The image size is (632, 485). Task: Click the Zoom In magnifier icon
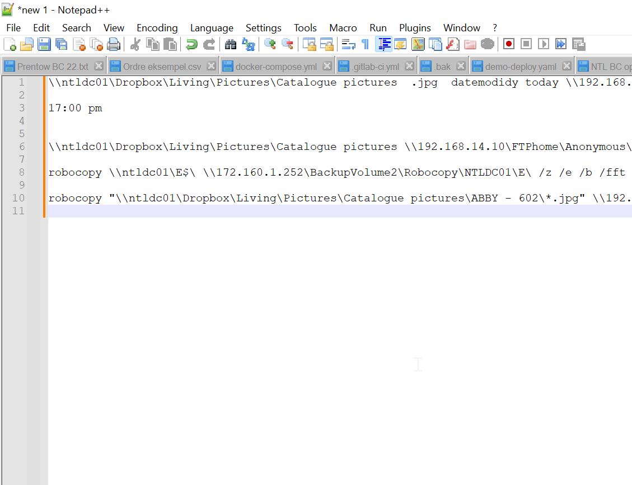click(270, 44)
